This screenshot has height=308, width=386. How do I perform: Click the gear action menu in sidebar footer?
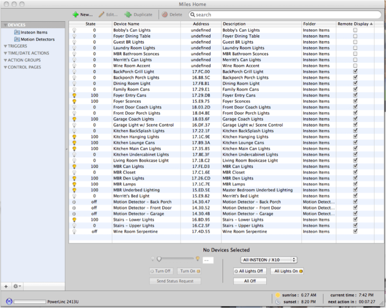click(17, 286)
